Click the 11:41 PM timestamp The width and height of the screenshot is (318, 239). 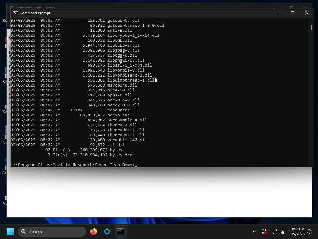(50, 110)
